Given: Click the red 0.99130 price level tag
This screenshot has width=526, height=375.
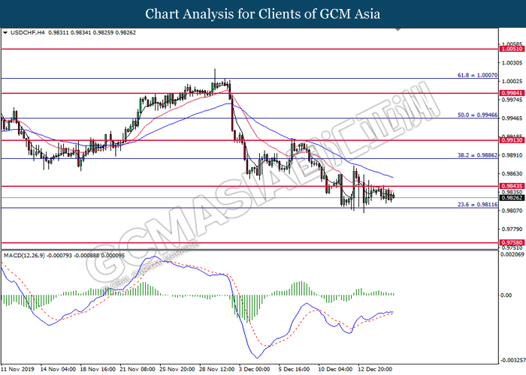Looking at the screenshot, I should click(x=512, y=140).
